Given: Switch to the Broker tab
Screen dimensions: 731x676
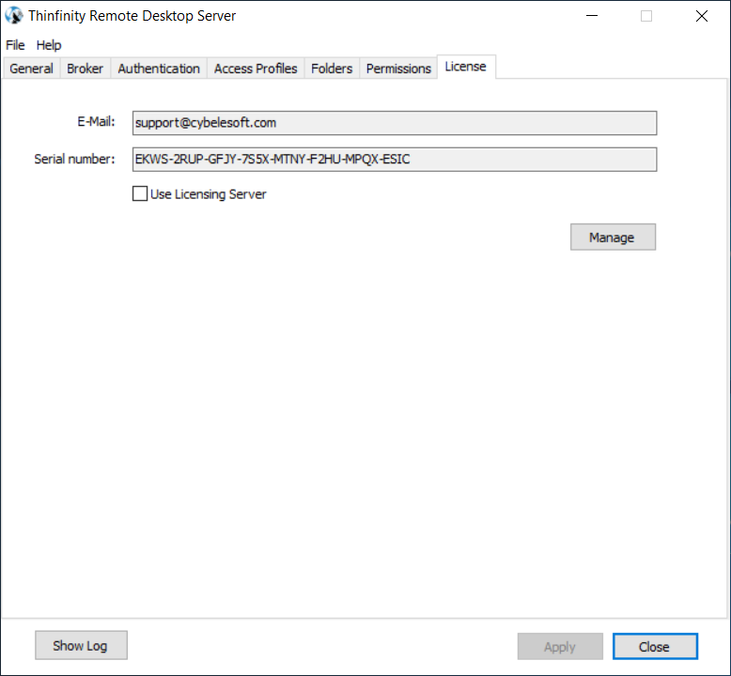Looking at the screenshot, I should point(85,69).
